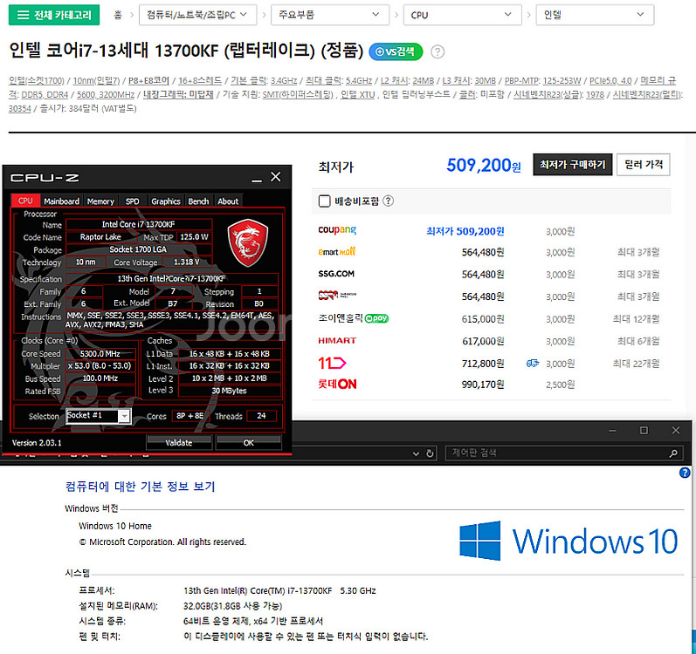Close the CPU-Z window
Image resolution: width=696 pixels, height=654 pixels.
coord(276,177)
